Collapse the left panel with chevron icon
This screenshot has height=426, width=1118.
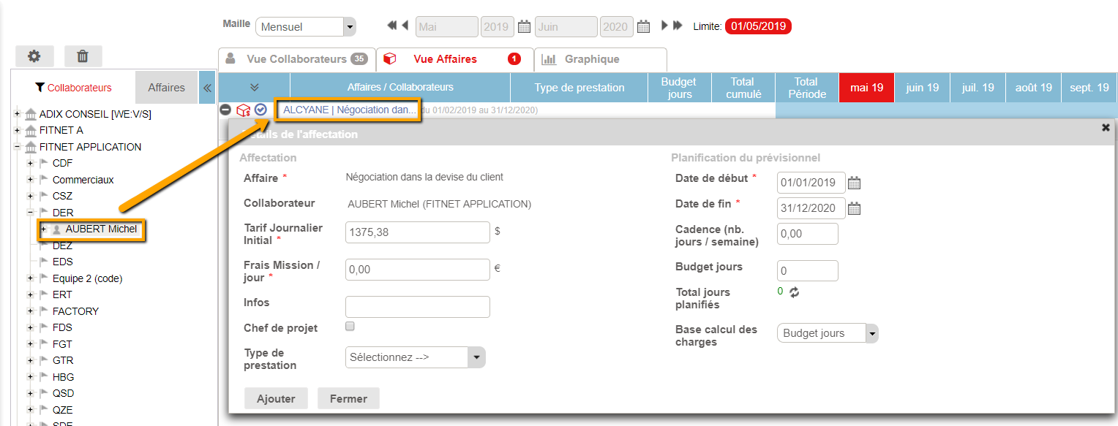(x=207, y=88)
